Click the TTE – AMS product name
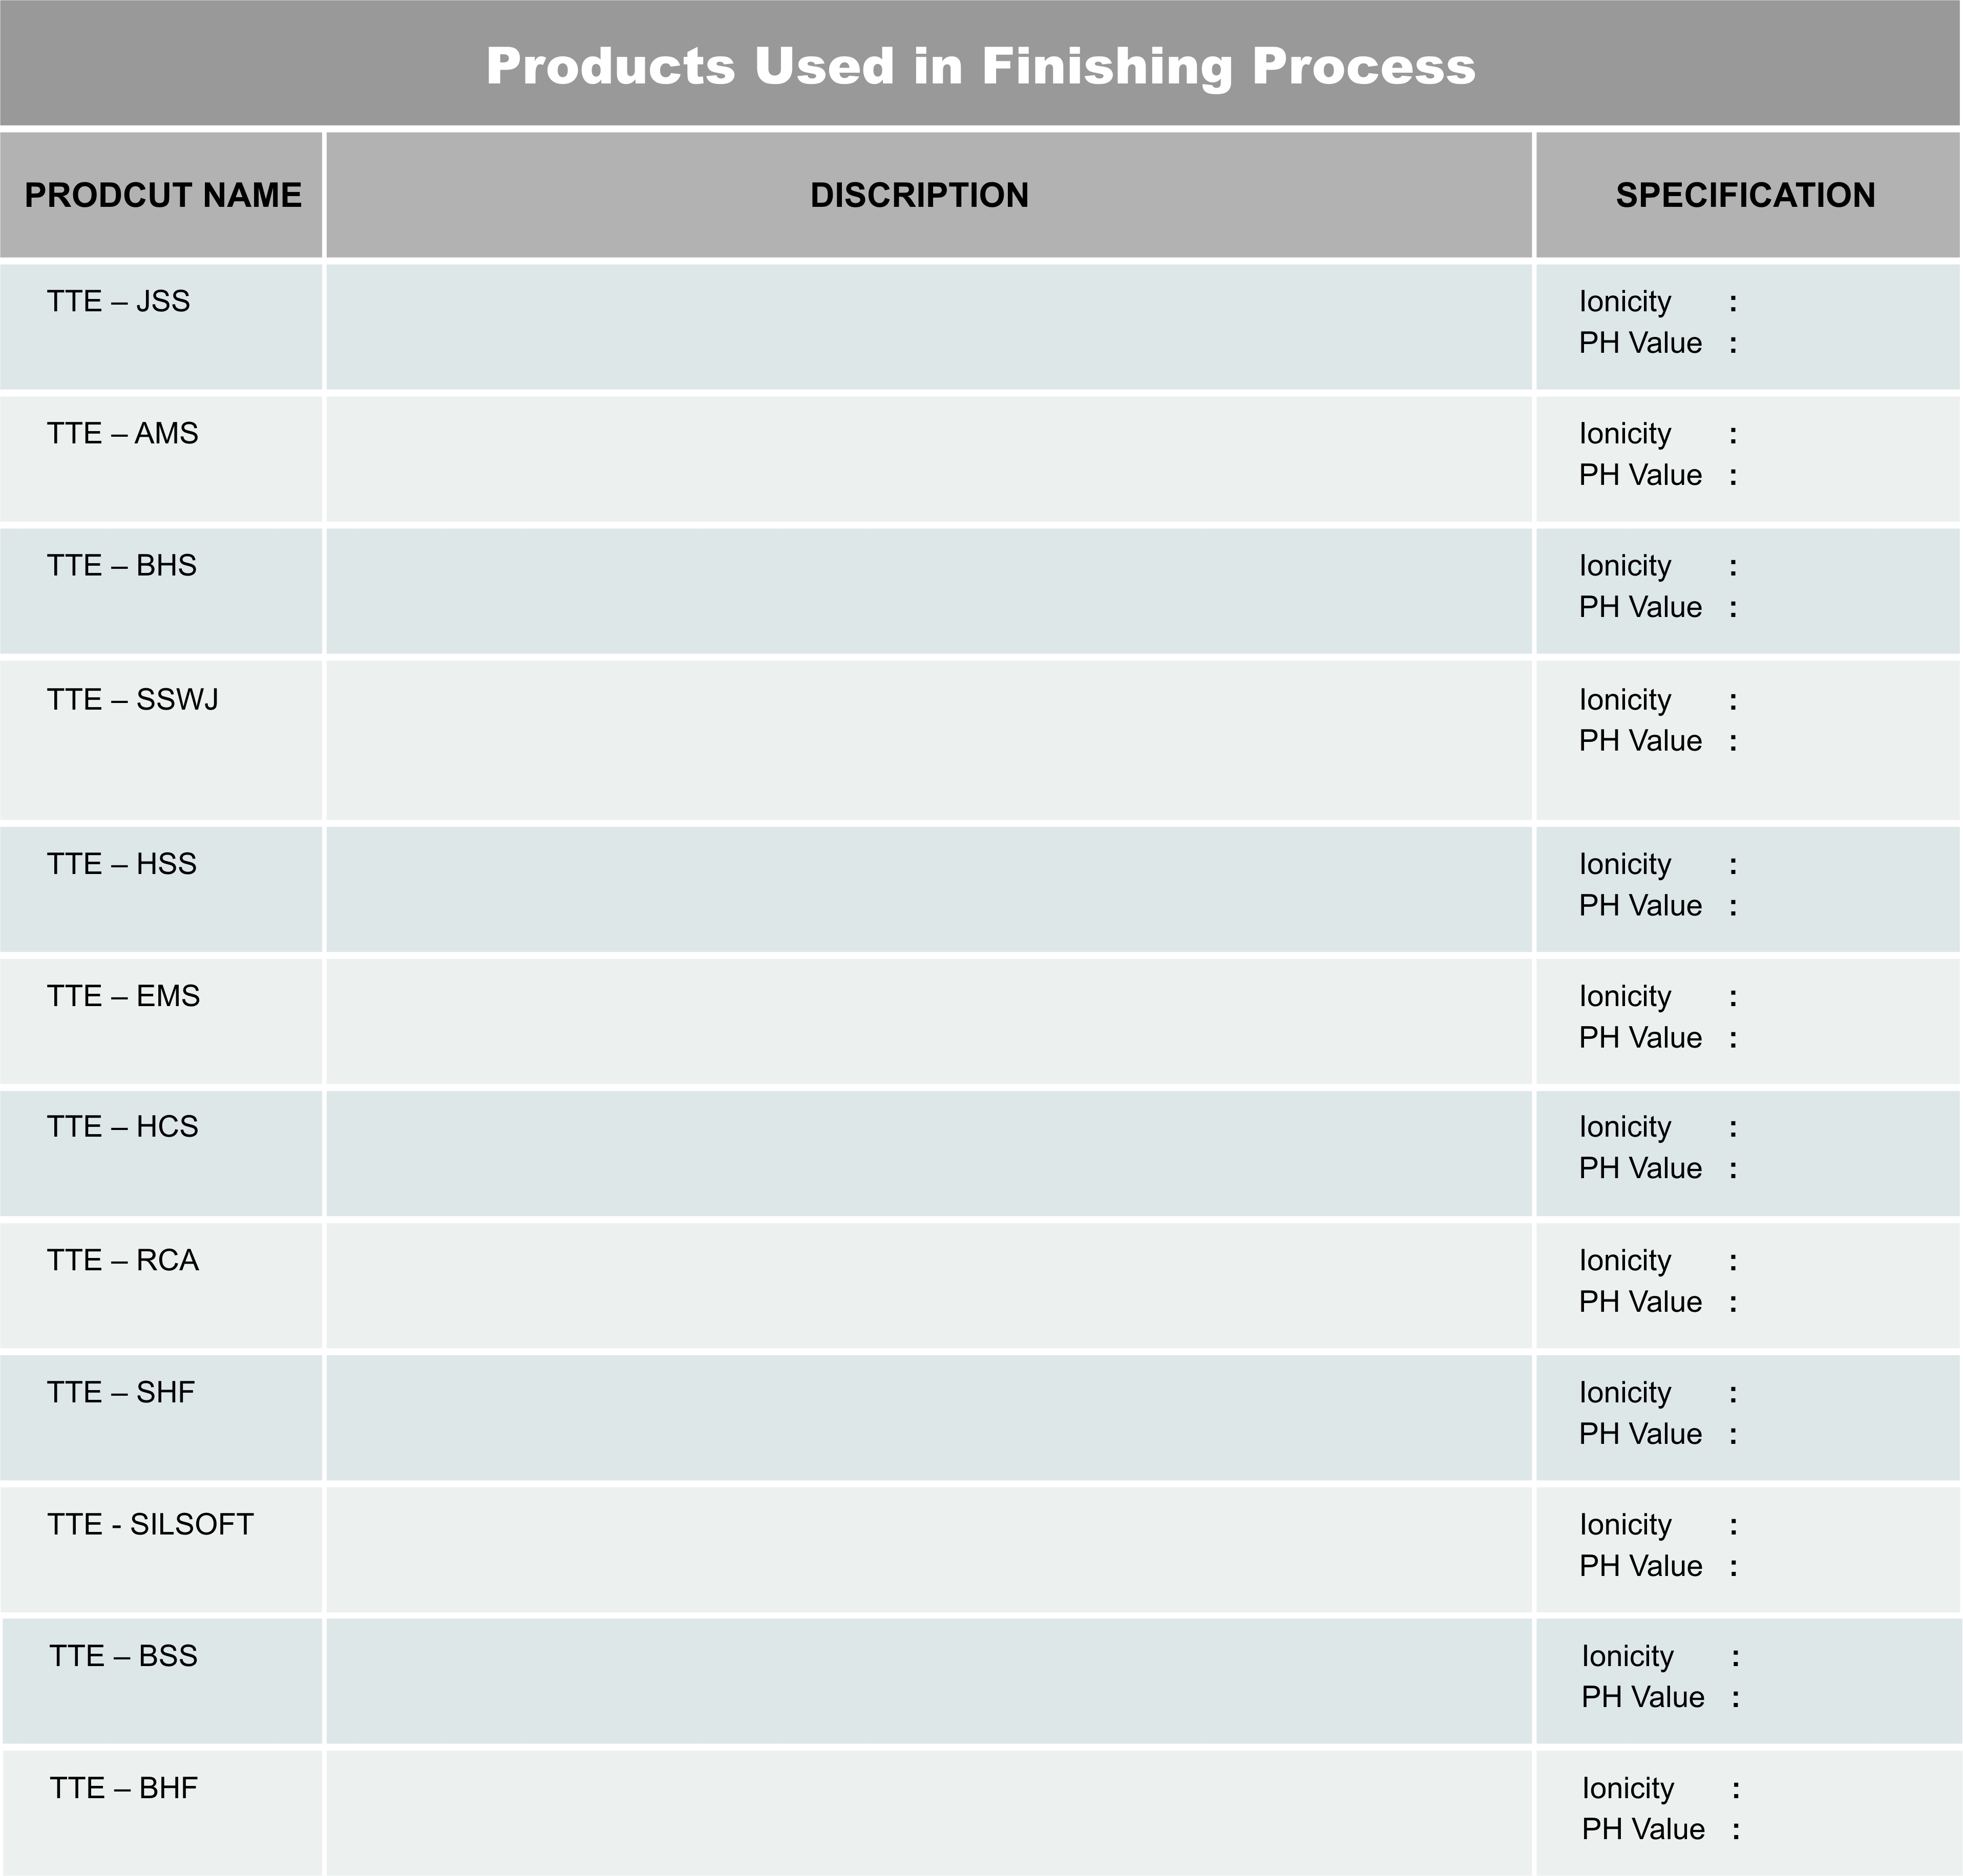Image resolution: width=1963 pixels, height=1876 pixels. [122, 433]
